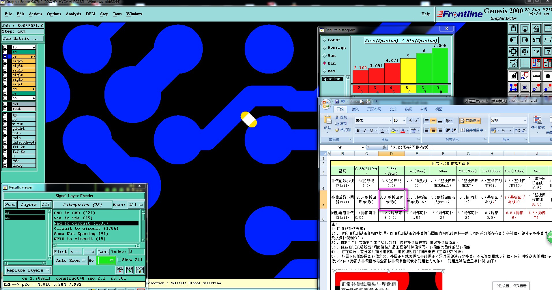Open the display options wrench icon
Screen dimensions: 552x290
pos(513,63)
